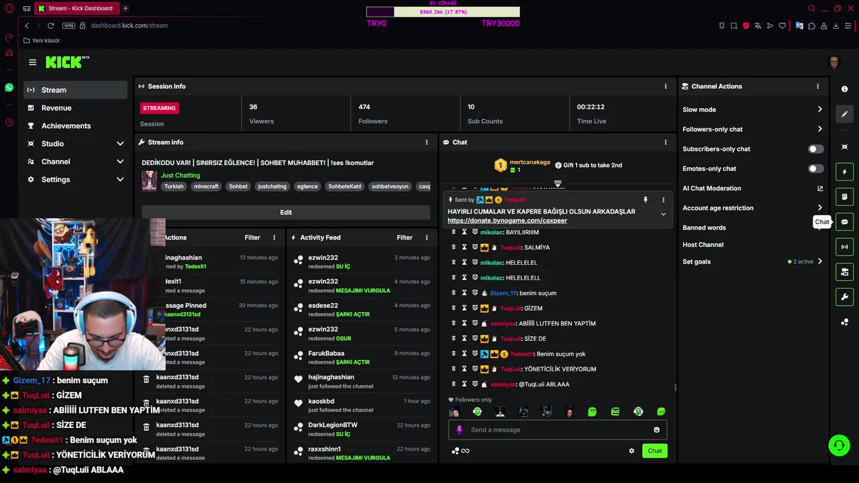Open Mod Actions three-dot options menu
Viewport: 859px width, 483px height.
274,237
